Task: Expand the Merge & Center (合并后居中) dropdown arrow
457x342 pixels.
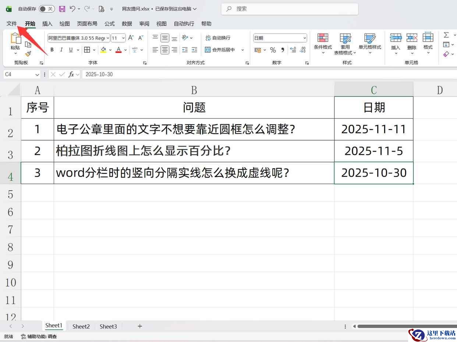Action: coord(242,50)
